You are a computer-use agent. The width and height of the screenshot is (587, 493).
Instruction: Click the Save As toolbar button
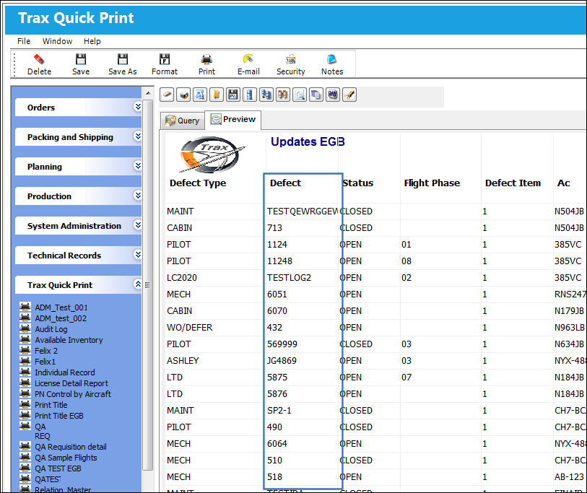coord(123,64)
